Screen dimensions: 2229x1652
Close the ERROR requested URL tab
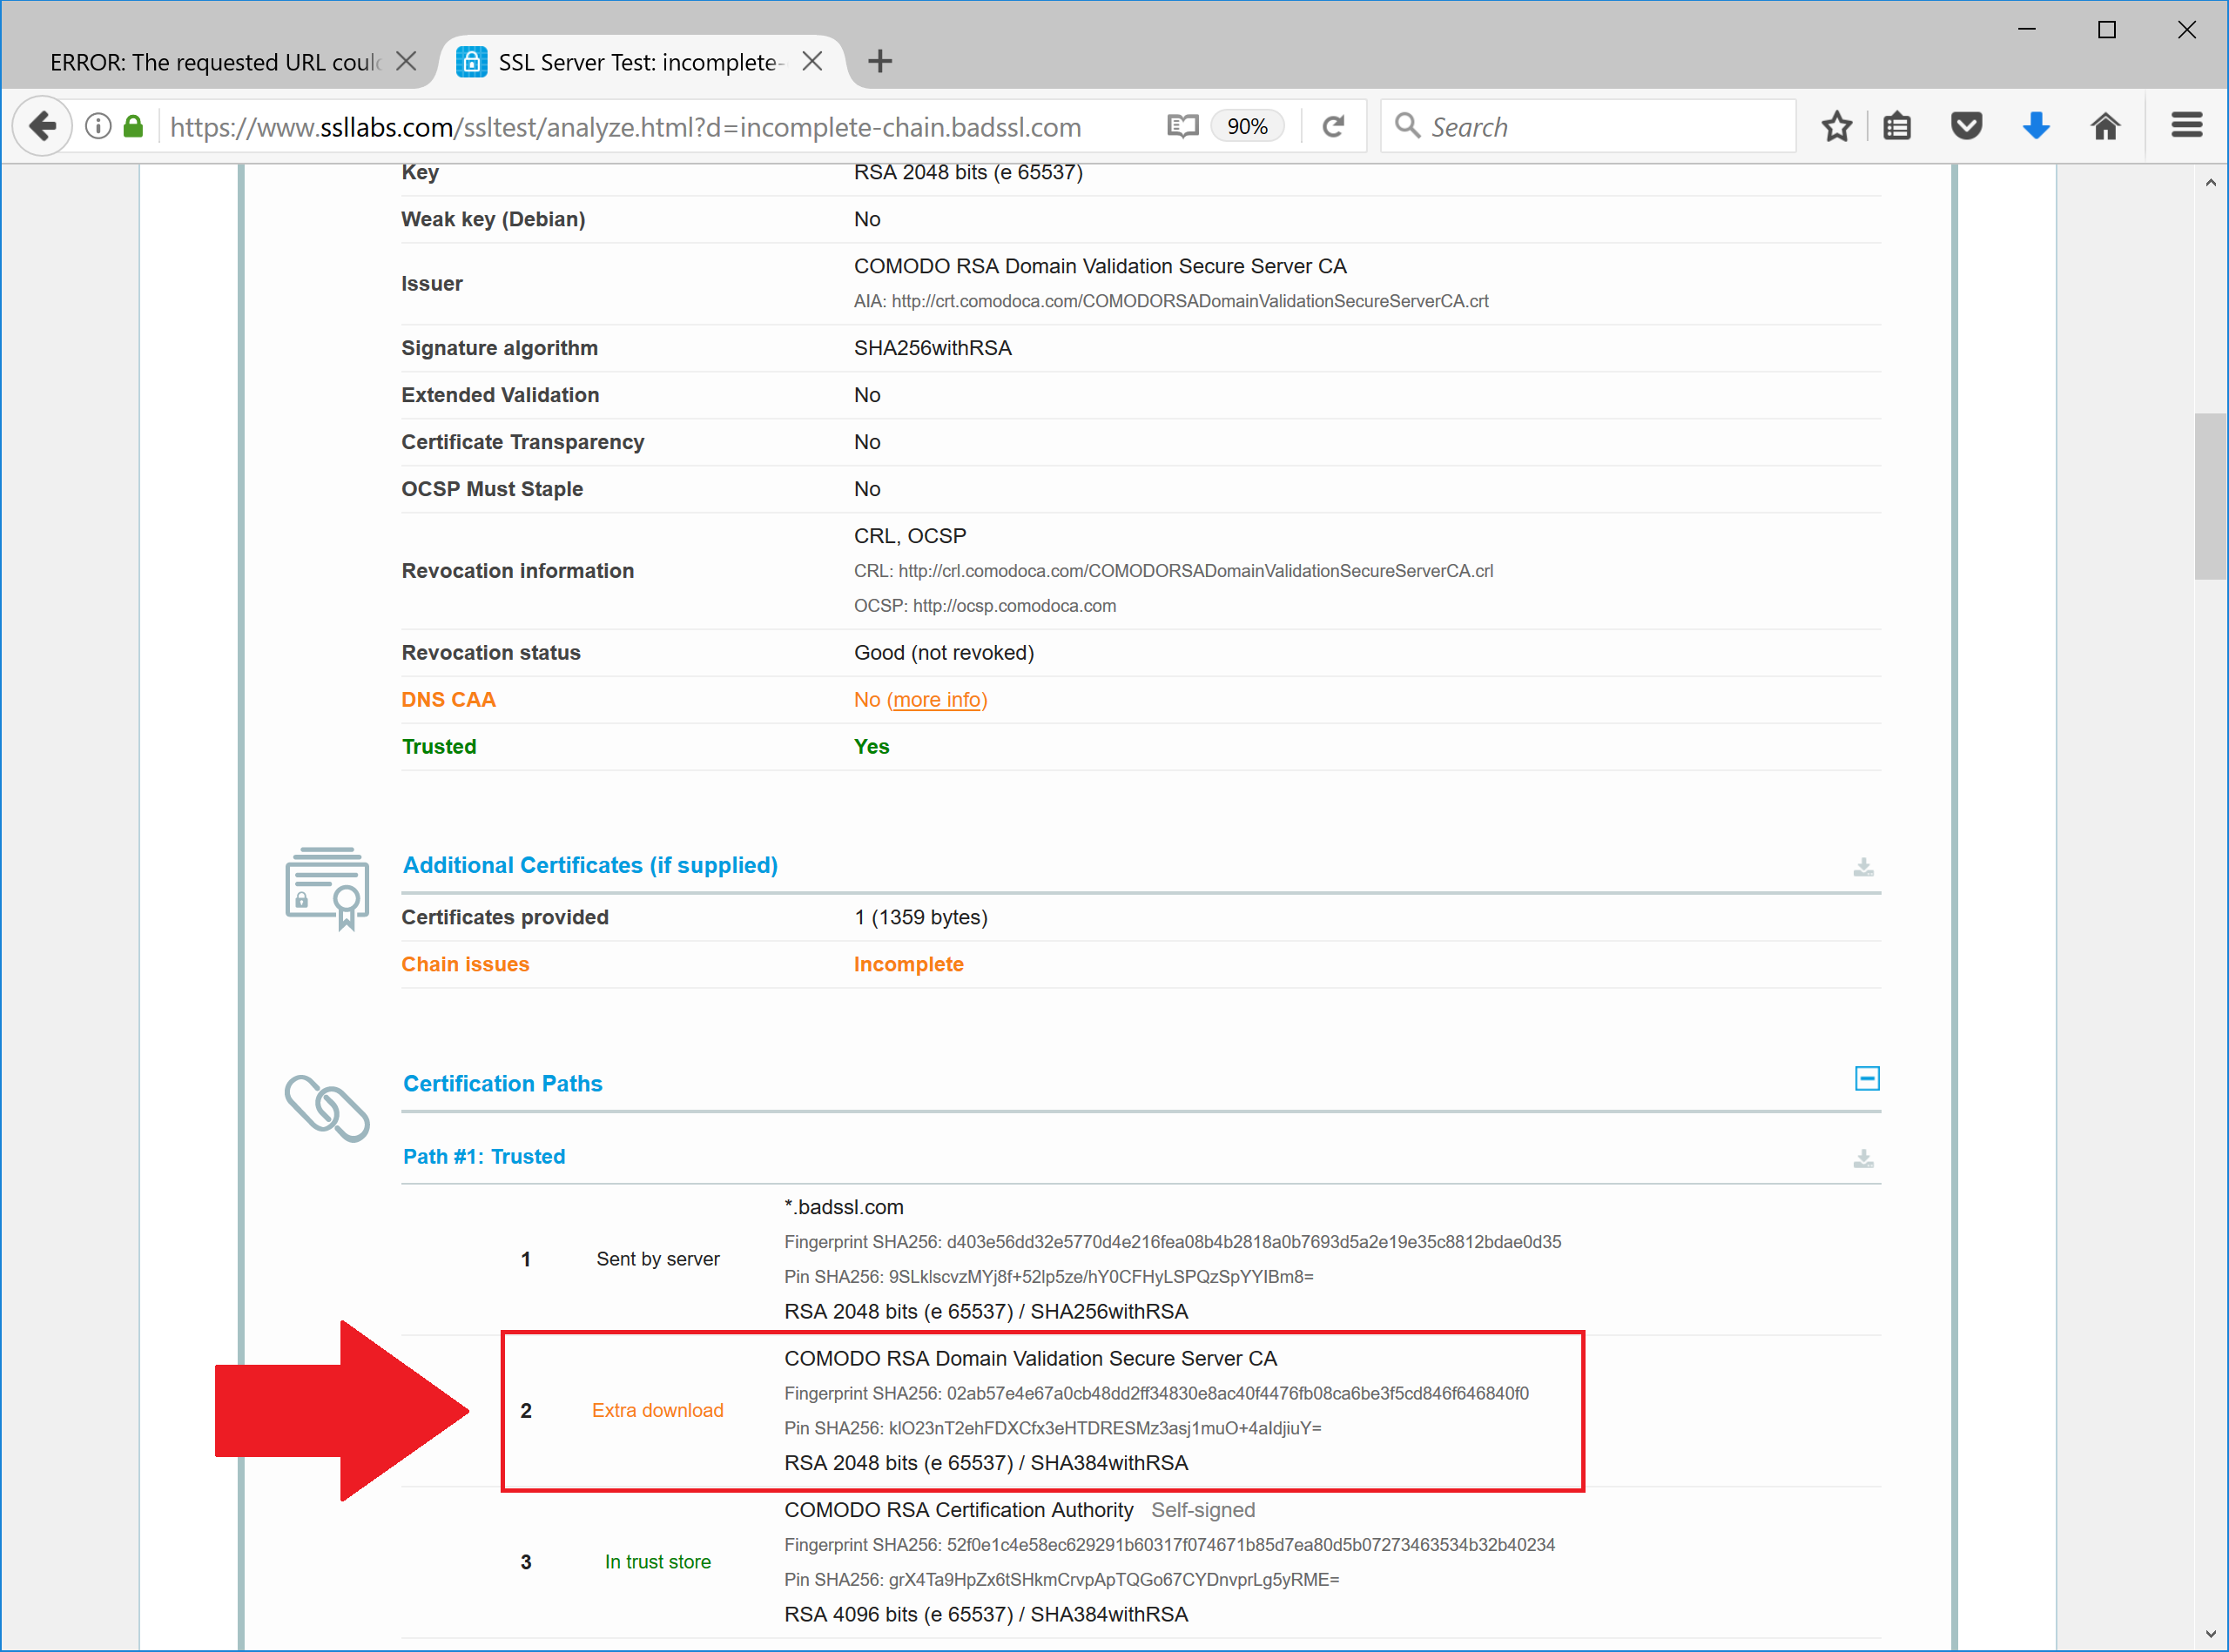[406, 61]
